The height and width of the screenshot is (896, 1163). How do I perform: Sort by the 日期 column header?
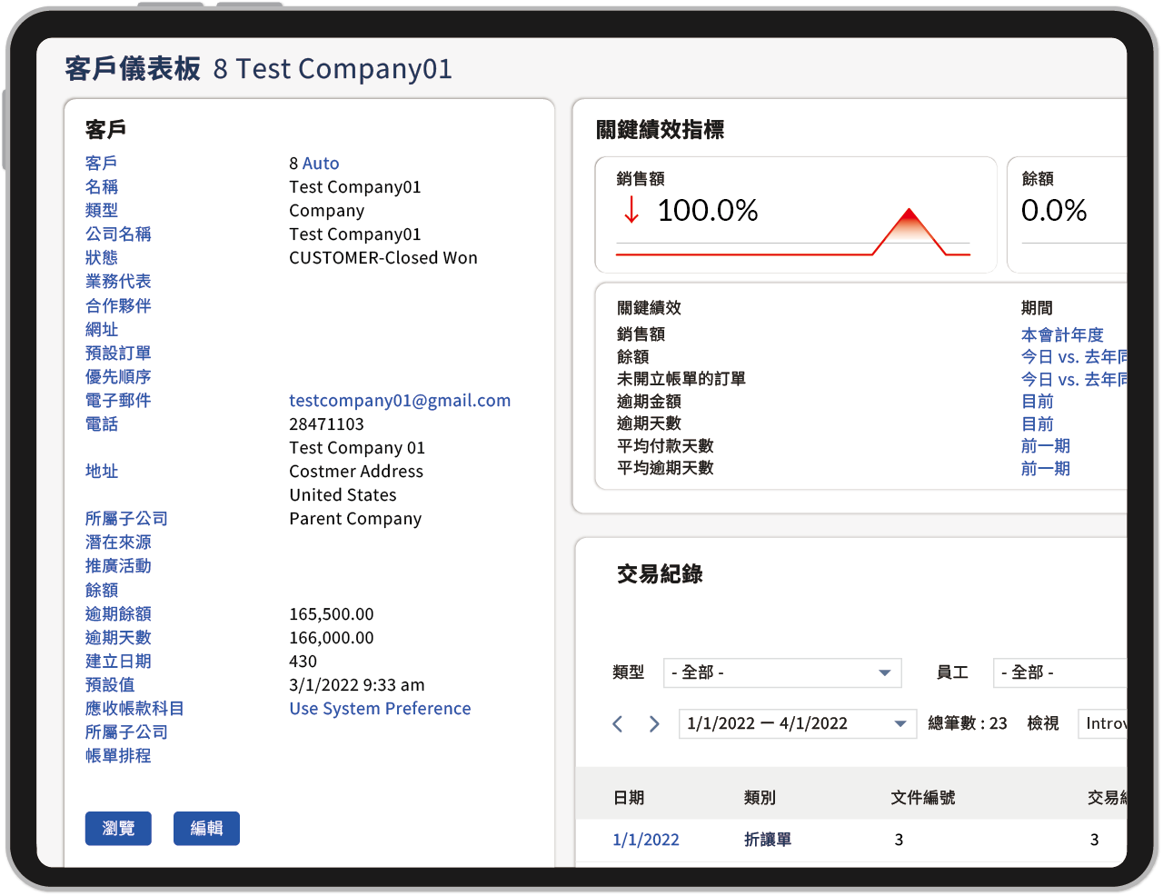(629, 798)
